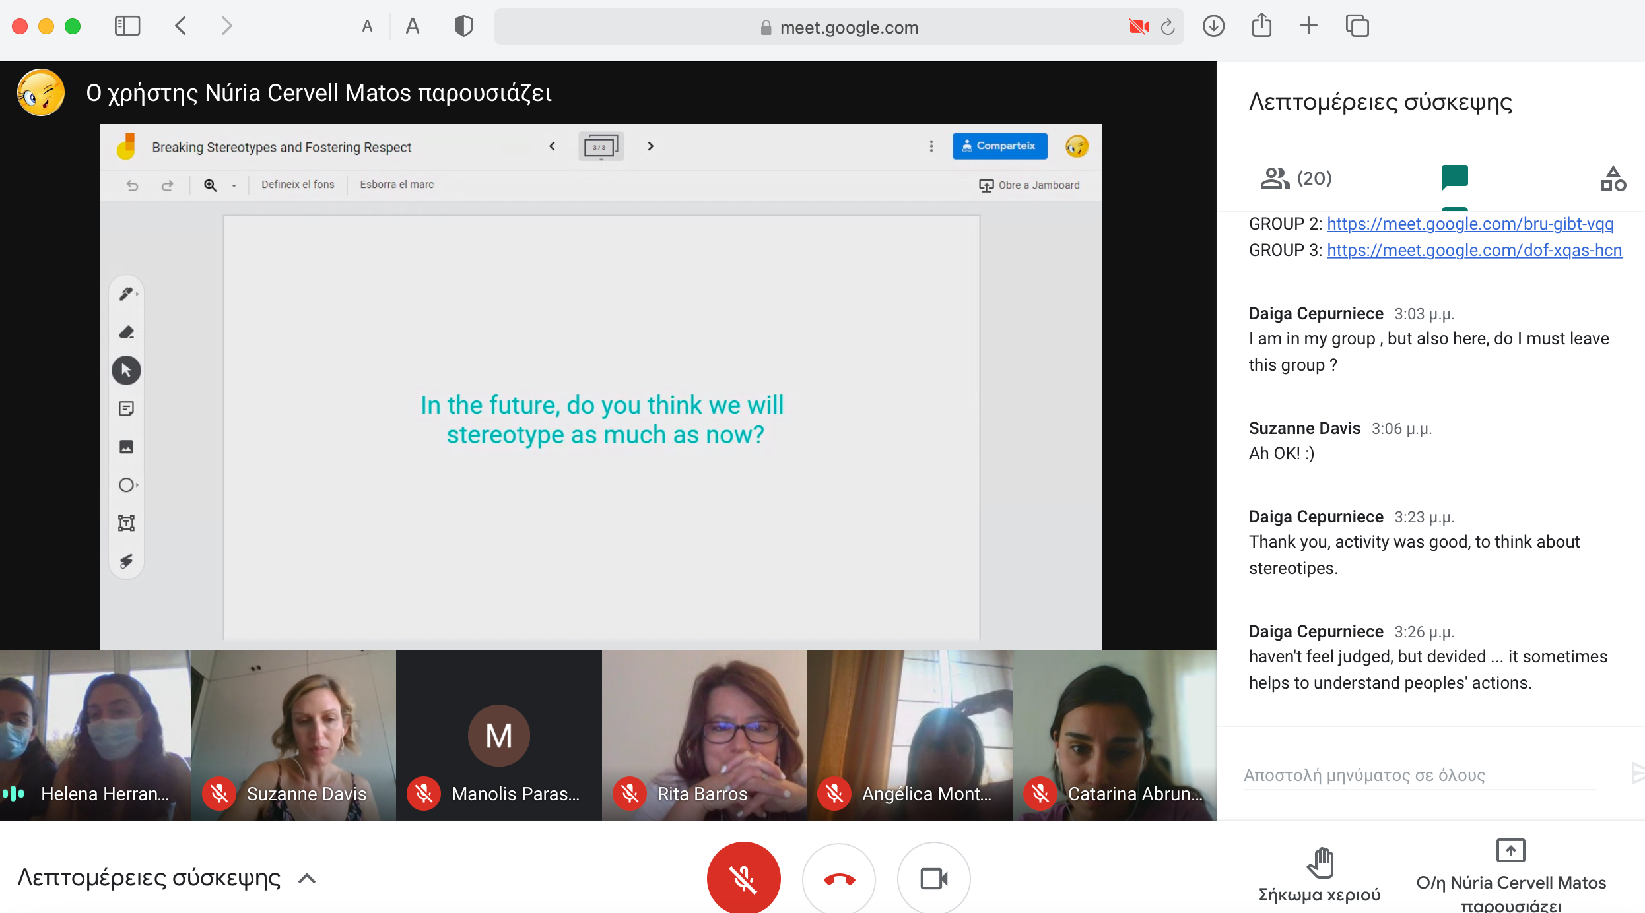The width and height of the screenshot is (1645, 913).
Task: Toggle microphone mute button
Action: (x=743, y=878)
